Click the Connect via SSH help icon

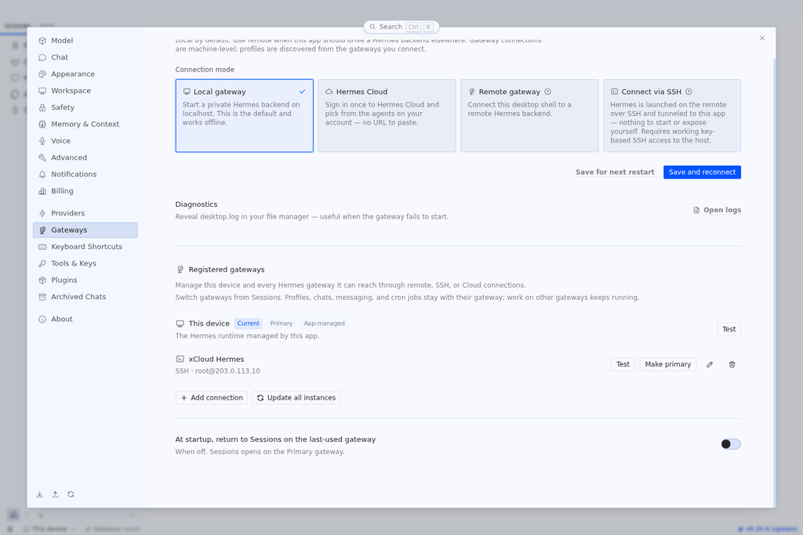tap(689, 92)
